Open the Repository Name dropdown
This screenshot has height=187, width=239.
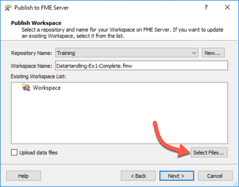coord(127,53)
